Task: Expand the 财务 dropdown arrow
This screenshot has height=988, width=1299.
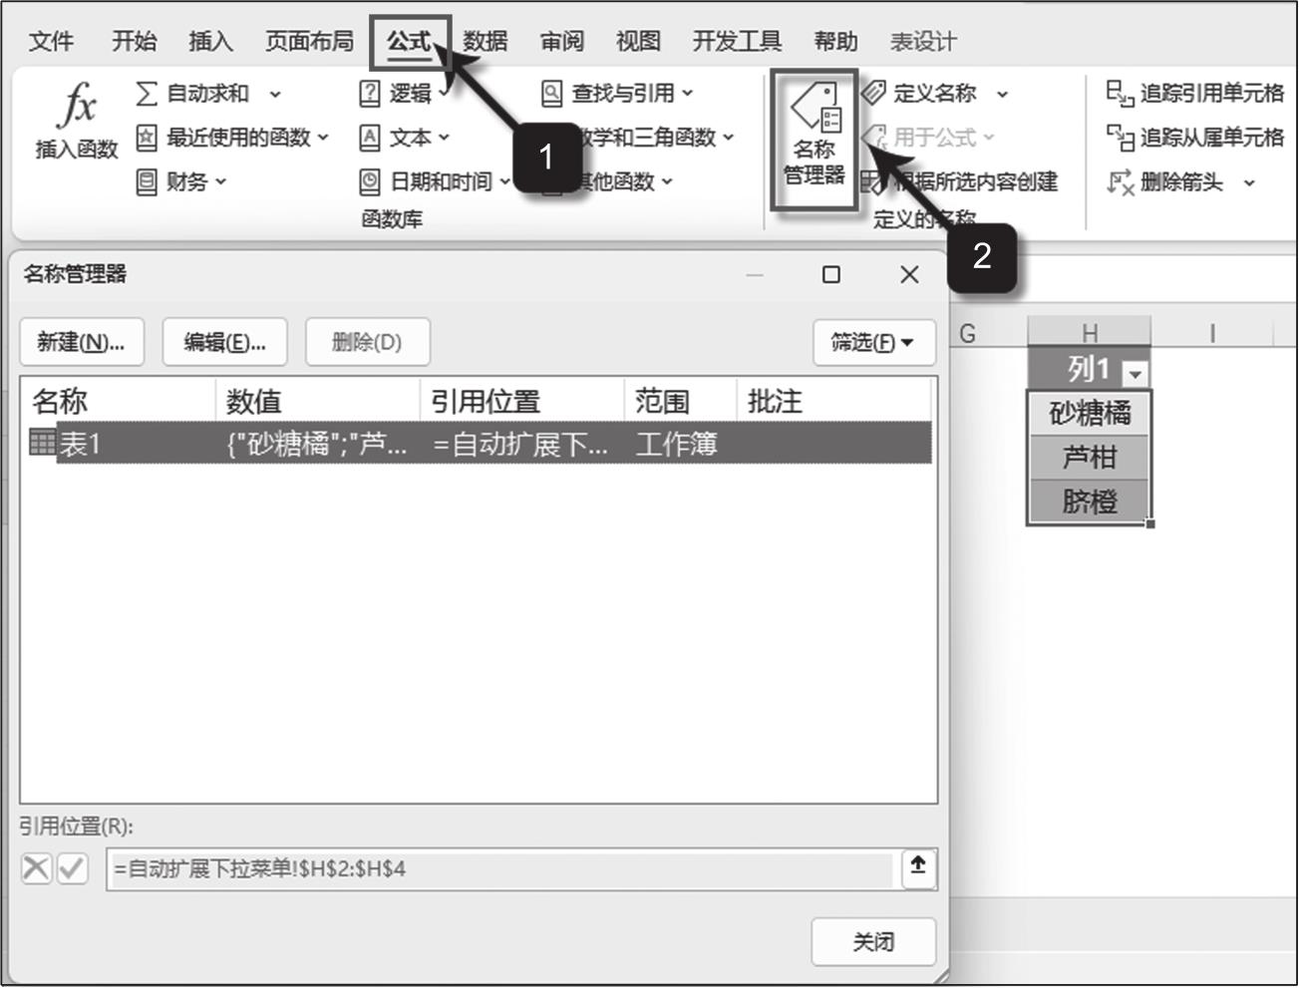Action: click(x=221, y=181)
